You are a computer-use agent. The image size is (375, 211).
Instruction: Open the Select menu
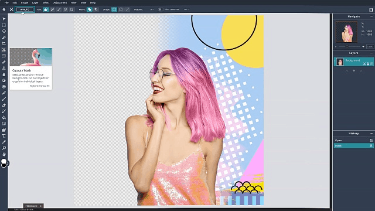[x=46, y=2]
